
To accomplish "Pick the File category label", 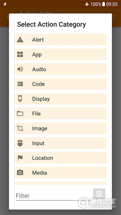I will point(36,114).
